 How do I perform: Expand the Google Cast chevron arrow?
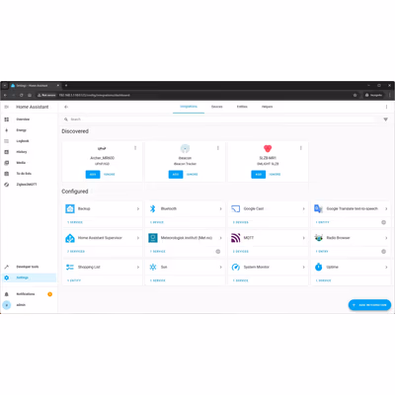303,208
